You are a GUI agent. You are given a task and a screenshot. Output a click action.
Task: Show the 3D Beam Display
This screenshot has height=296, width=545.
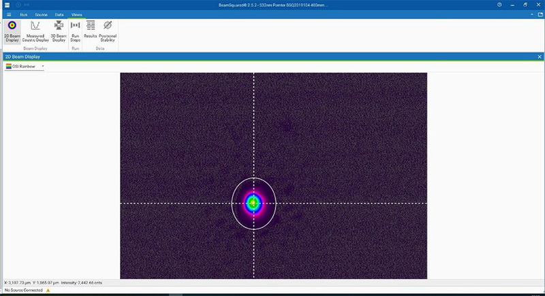(x=59, y=32)
